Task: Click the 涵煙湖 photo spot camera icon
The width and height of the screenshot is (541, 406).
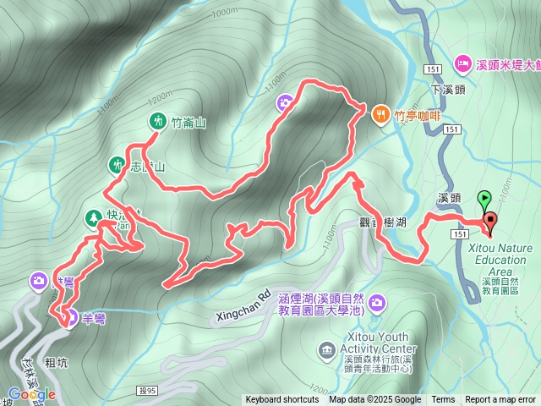Action: point(376,304)
